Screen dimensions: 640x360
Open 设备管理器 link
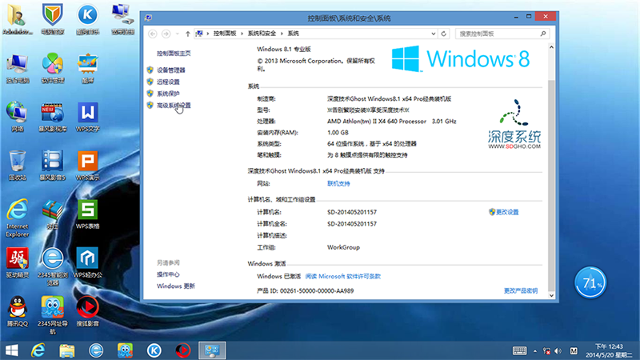pos(171,70)
